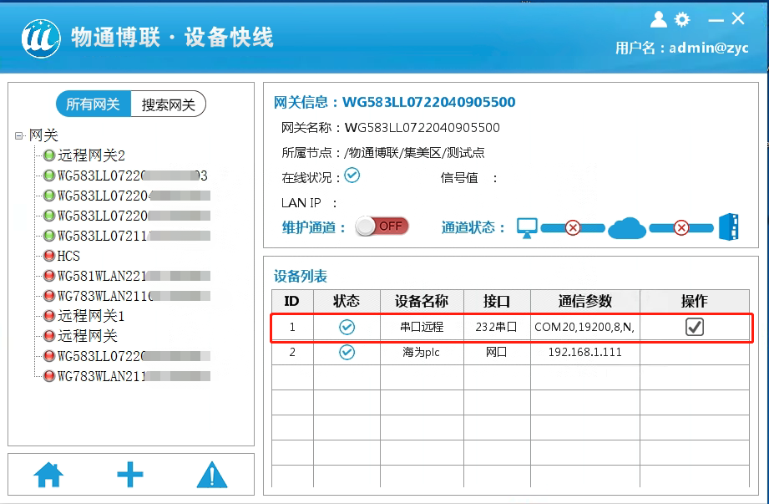Switch to the 所有网关 tab

[92, 104]
